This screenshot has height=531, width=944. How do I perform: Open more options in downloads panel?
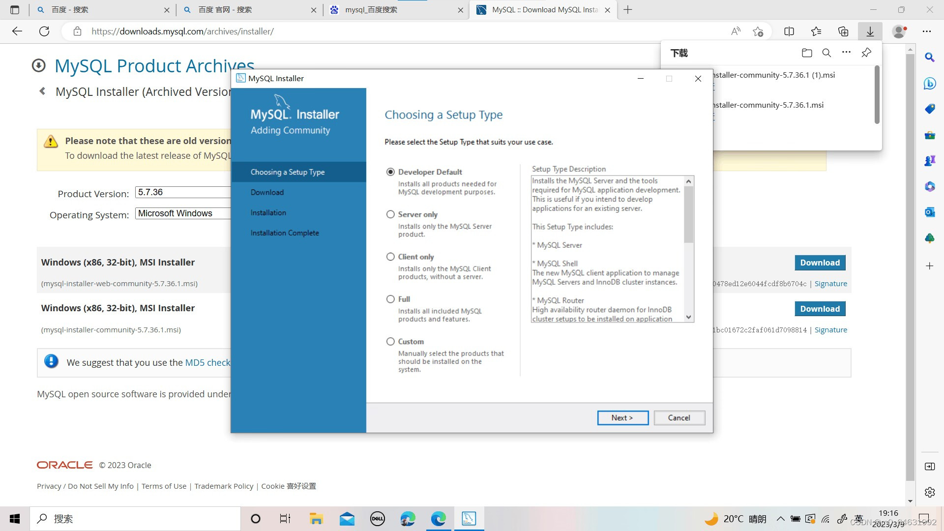(846, 52)
